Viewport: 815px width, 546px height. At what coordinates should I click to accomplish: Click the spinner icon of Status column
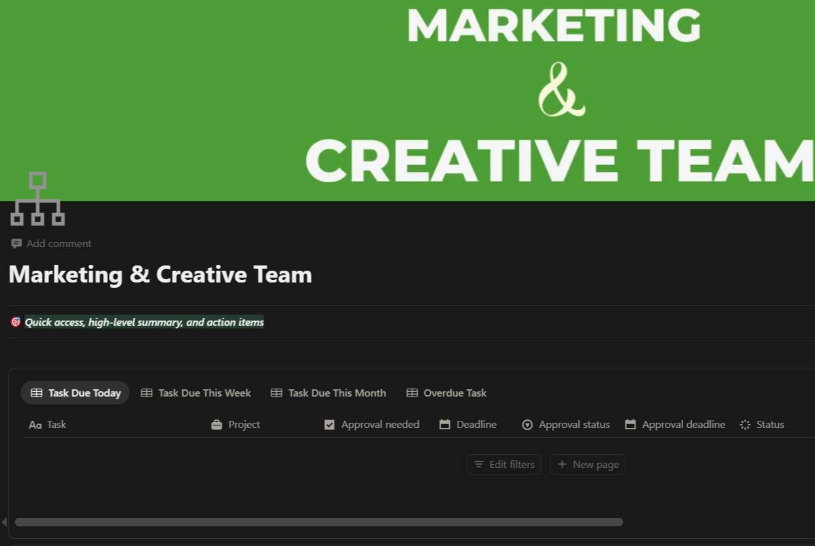[745, 425]
